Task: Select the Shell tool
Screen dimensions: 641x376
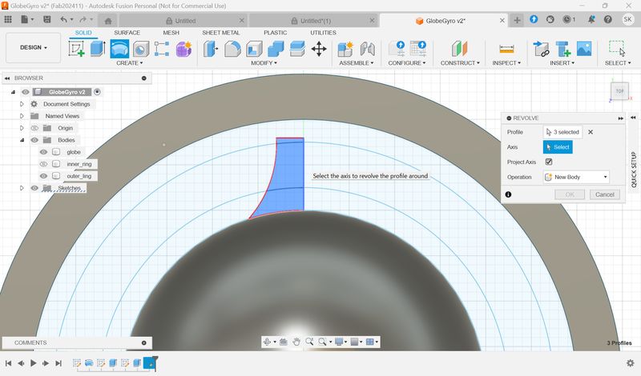Action: [x=254, y=49]
